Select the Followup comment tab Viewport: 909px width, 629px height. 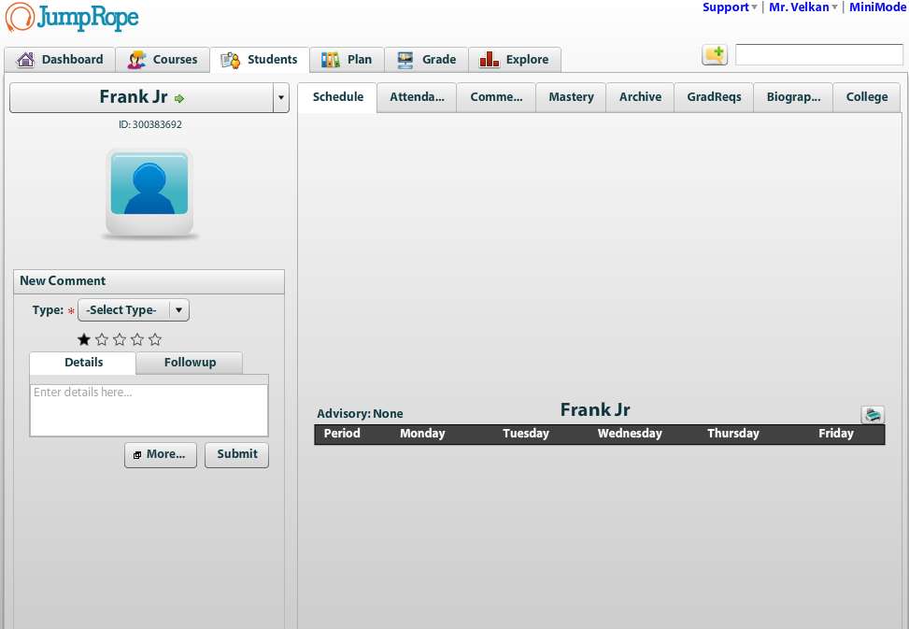coord(190,363)
